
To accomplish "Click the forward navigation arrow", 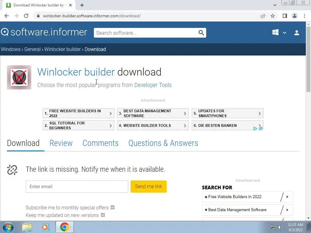I will [16, 16].
